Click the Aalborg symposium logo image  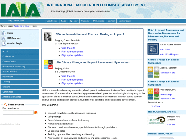pos(154,72)
